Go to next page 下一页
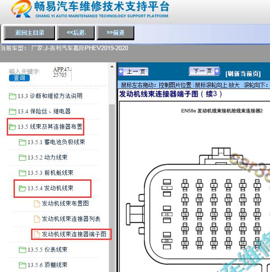Screen dimensions: 270x272 [204, 71]
